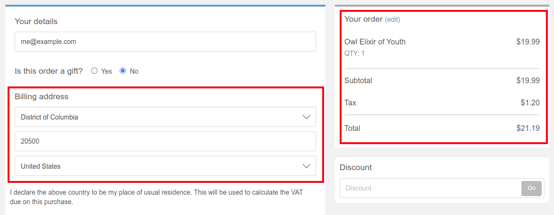
Task: Click the Discount section heading
Action: click(x=356, y=167)
